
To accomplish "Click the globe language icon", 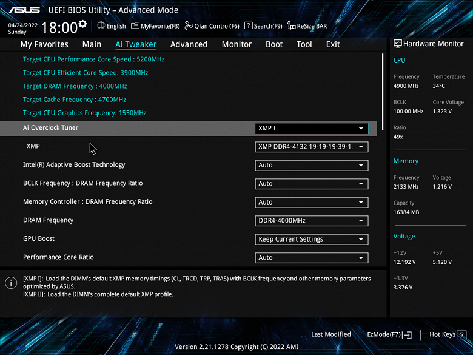I will [x=101, y=25].
